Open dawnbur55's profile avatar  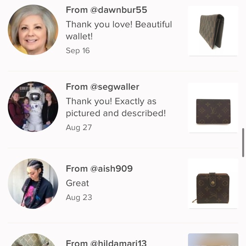click(x=33, y=30)
